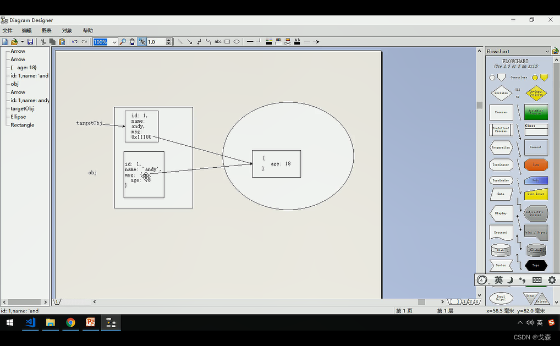
Task: Undo the last action
Action: (75, 42)
